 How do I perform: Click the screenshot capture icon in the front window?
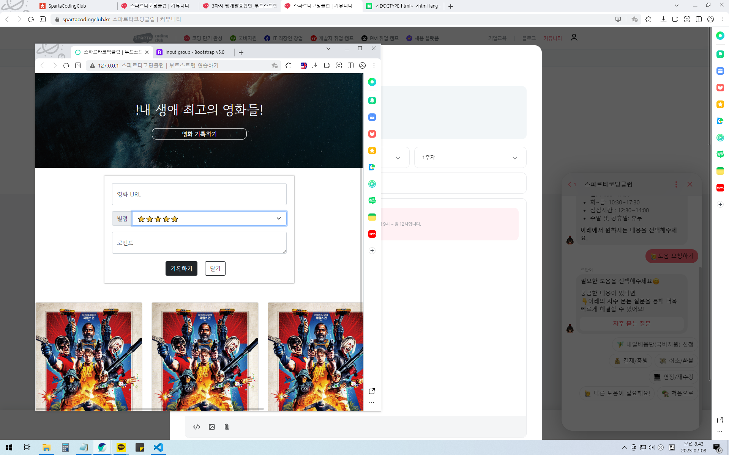point(339,66)
